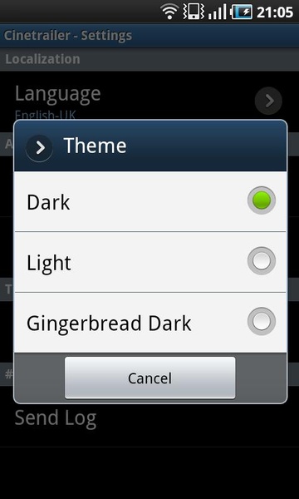Choose the Dark theme row label
299x499 pixels.
pyautogui.click(x=48, y=202)
